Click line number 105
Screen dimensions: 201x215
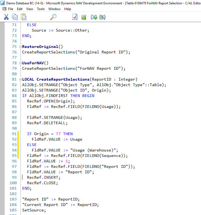13,210
